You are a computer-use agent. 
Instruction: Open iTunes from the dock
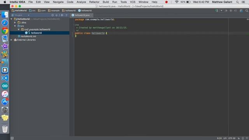click(5, 94)
